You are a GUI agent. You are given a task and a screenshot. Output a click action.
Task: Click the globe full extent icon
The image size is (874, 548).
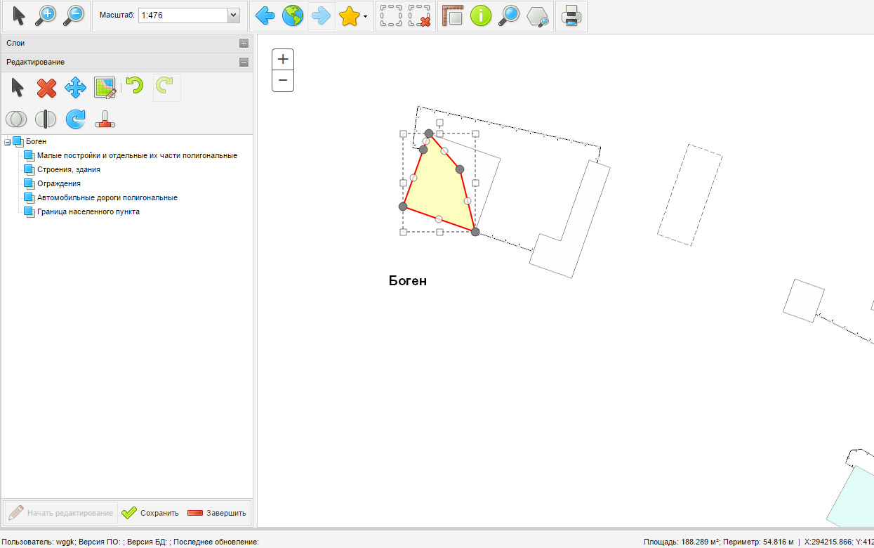tap(292, 15)
